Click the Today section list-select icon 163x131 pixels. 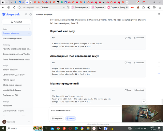click(x=29, y=29)
